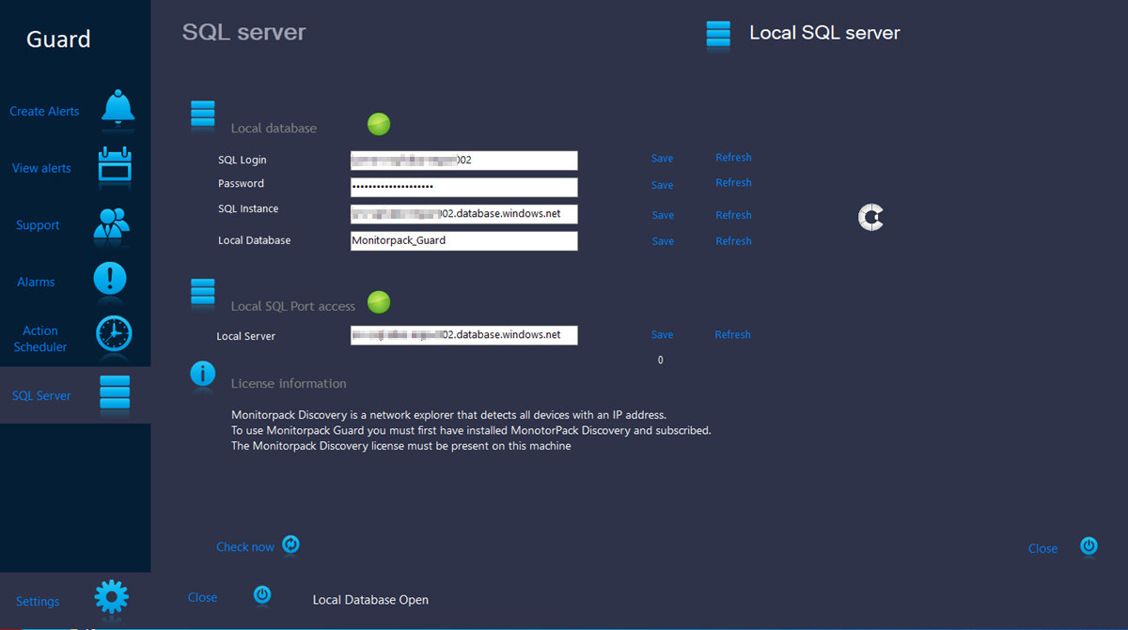1128x630 pixels.
Task: Click the Create Alerts bell icon
Action: [x=118, y=107]
